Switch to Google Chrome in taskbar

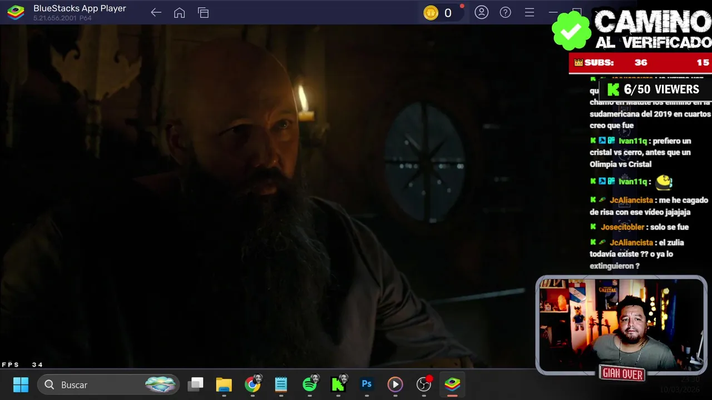(x=253, y=384)
